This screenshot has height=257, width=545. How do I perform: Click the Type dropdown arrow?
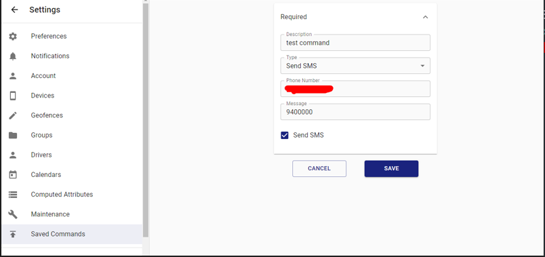422,66
